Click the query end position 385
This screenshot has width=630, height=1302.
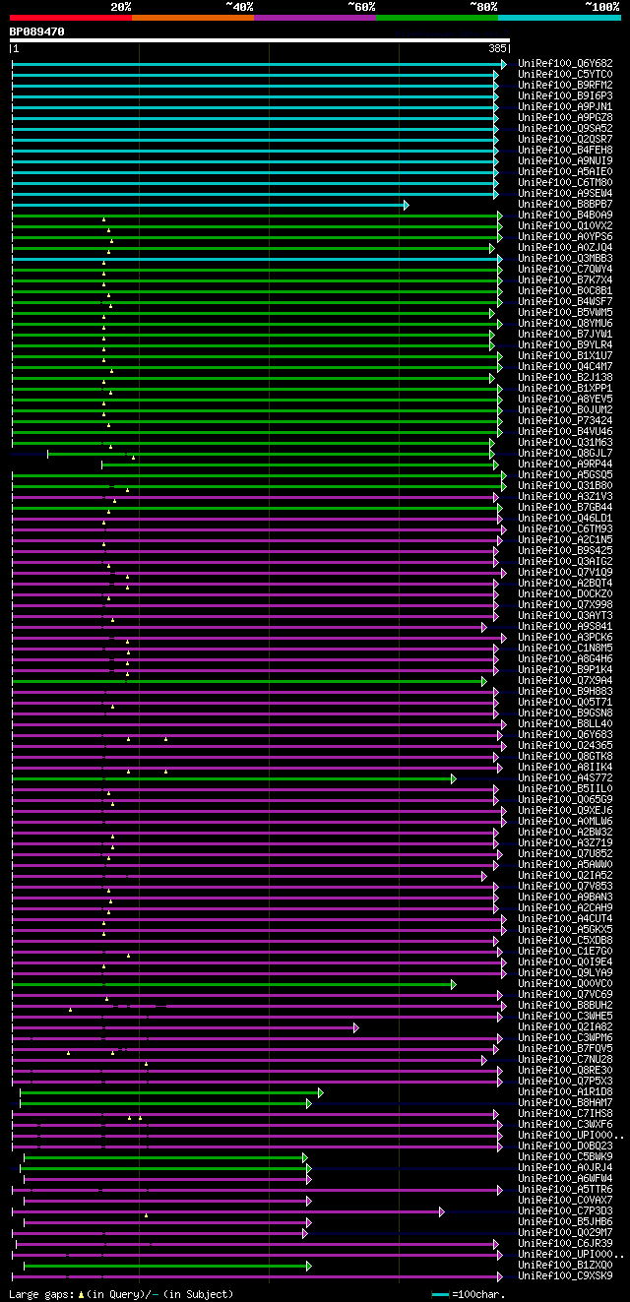497,48
